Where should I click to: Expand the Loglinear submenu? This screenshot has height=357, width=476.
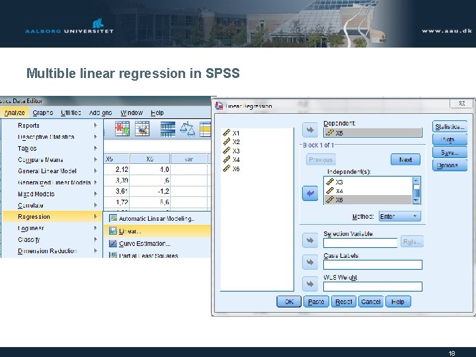point(52,228)
